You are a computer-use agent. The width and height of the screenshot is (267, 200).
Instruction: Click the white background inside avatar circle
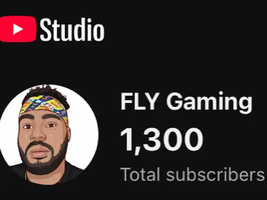(x=83, y=136)
